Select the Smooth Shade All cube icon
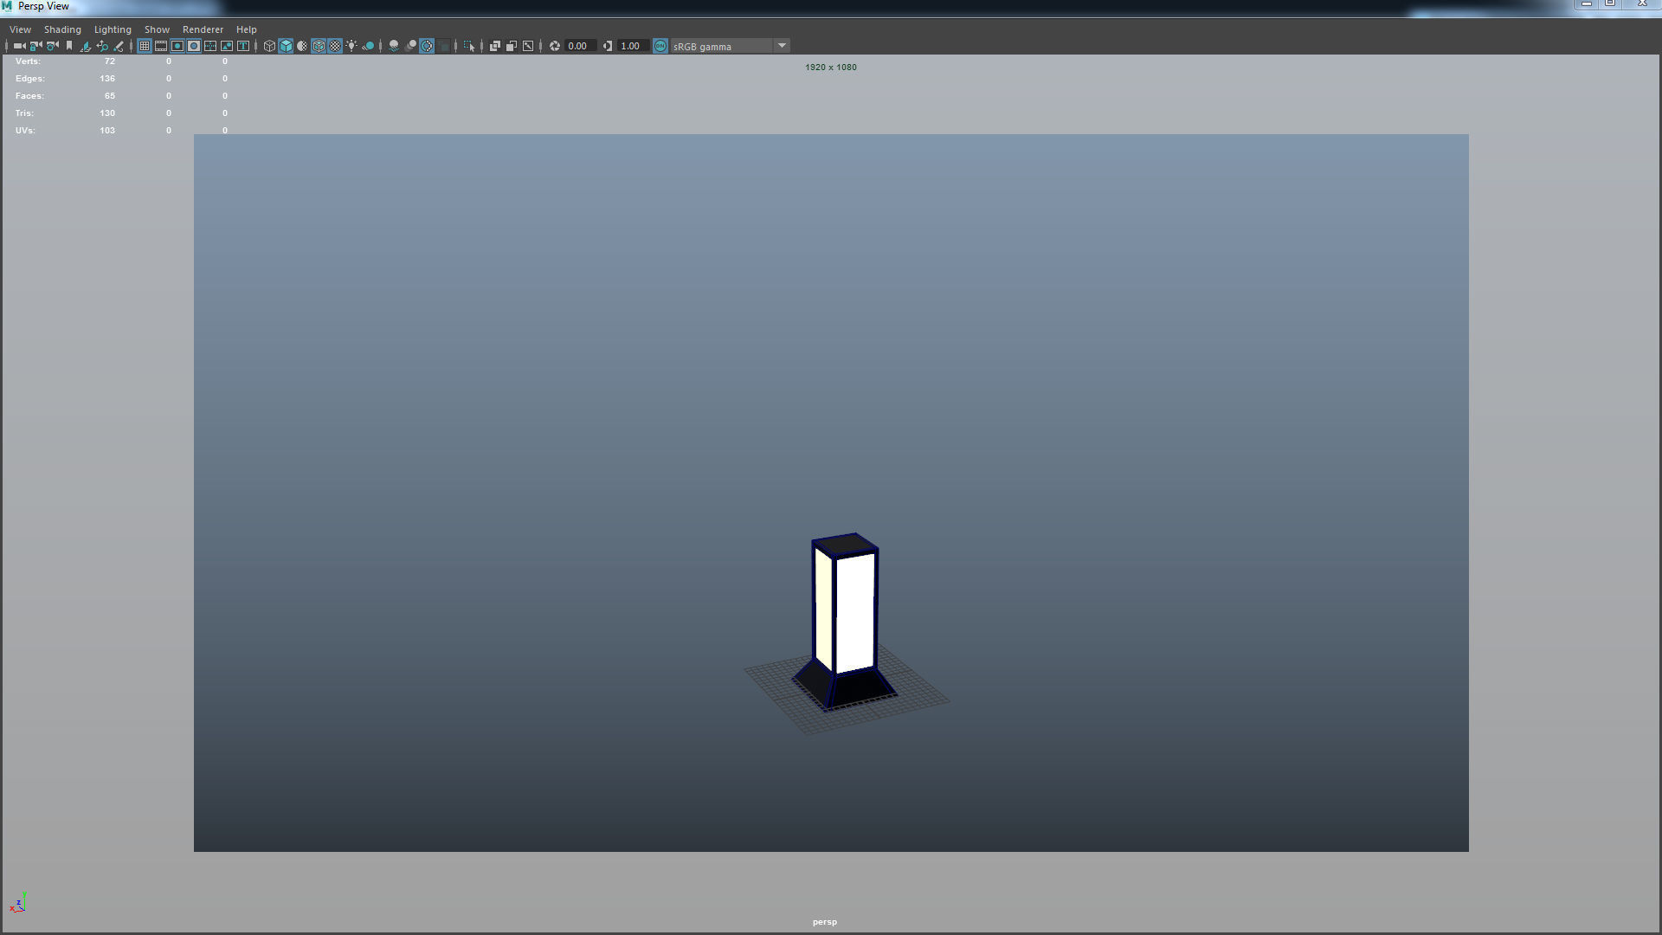 [x=286, y=46]
